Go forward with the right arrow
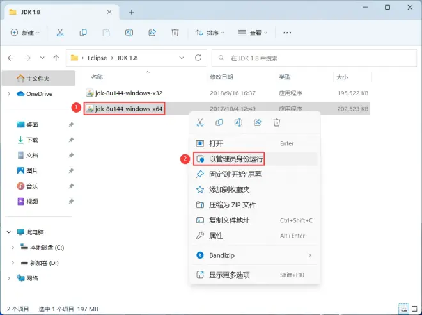 tap(27, 58)
